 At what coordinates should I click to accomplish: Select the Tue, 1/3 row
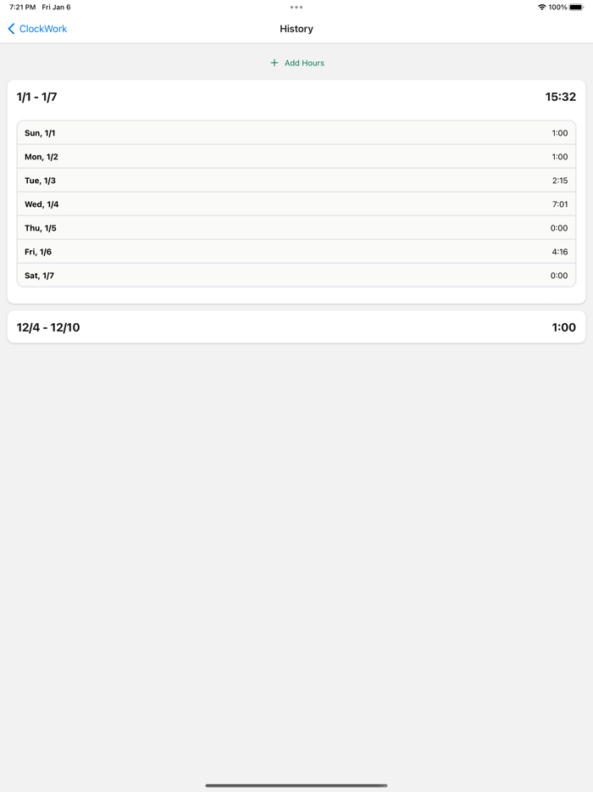(x=296, y=181)
